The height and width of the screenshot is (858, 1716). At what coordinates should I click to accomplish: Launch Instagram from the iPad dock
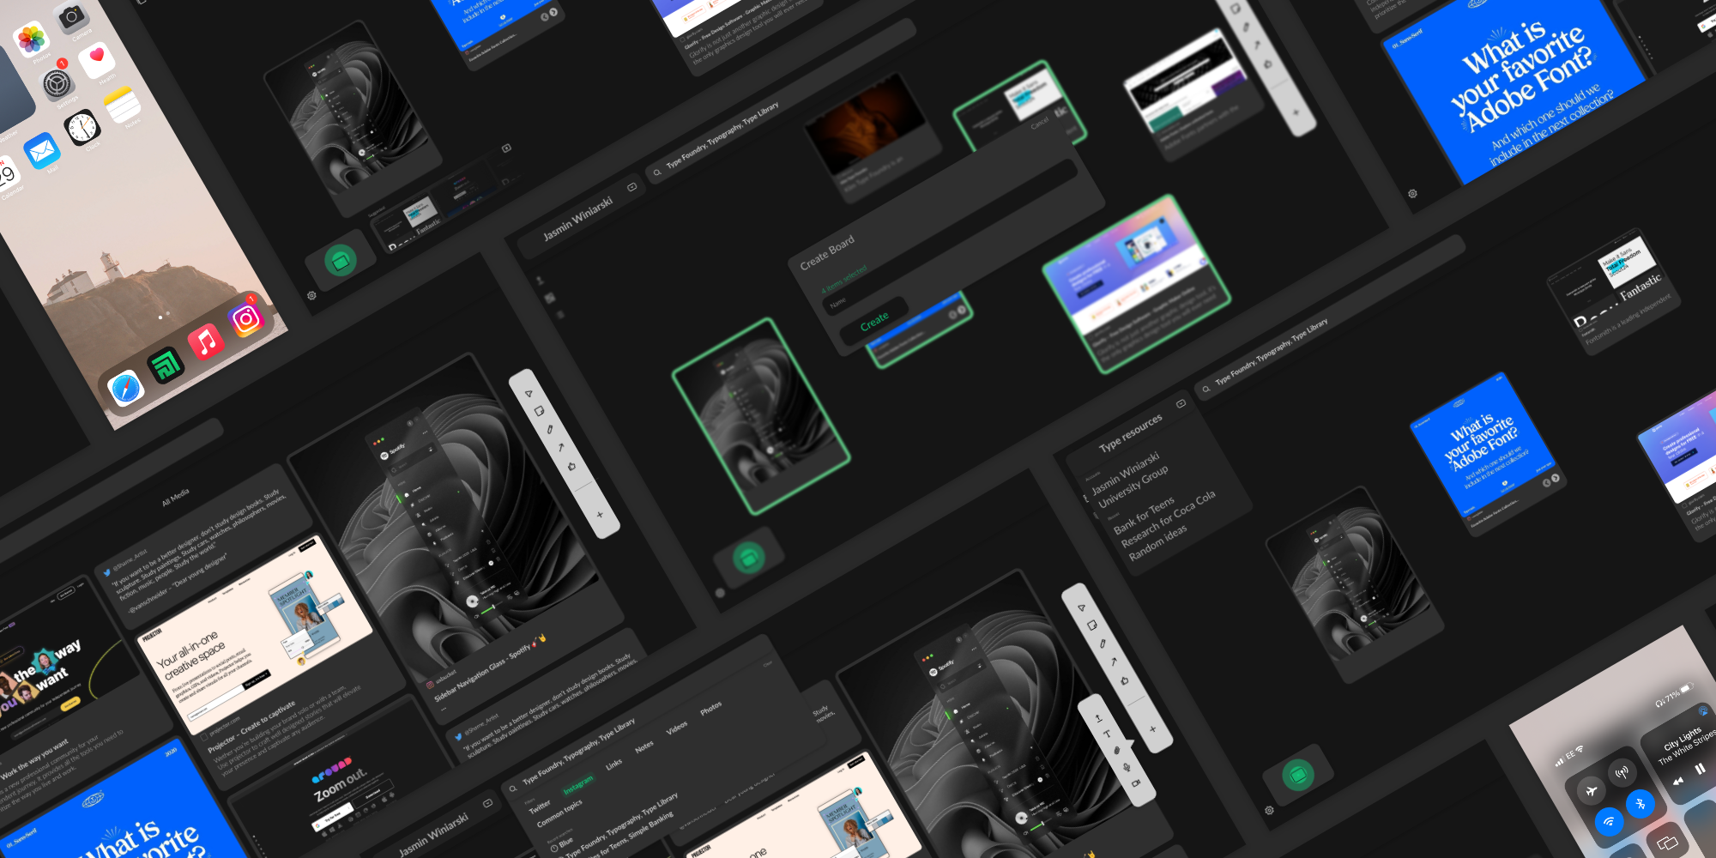[x=246, y=319]
